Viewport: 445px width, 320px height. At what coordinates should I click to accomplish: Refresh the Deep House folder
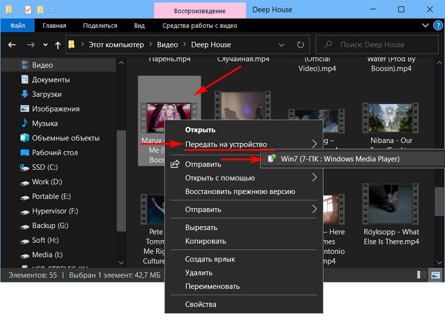[300, 45]
